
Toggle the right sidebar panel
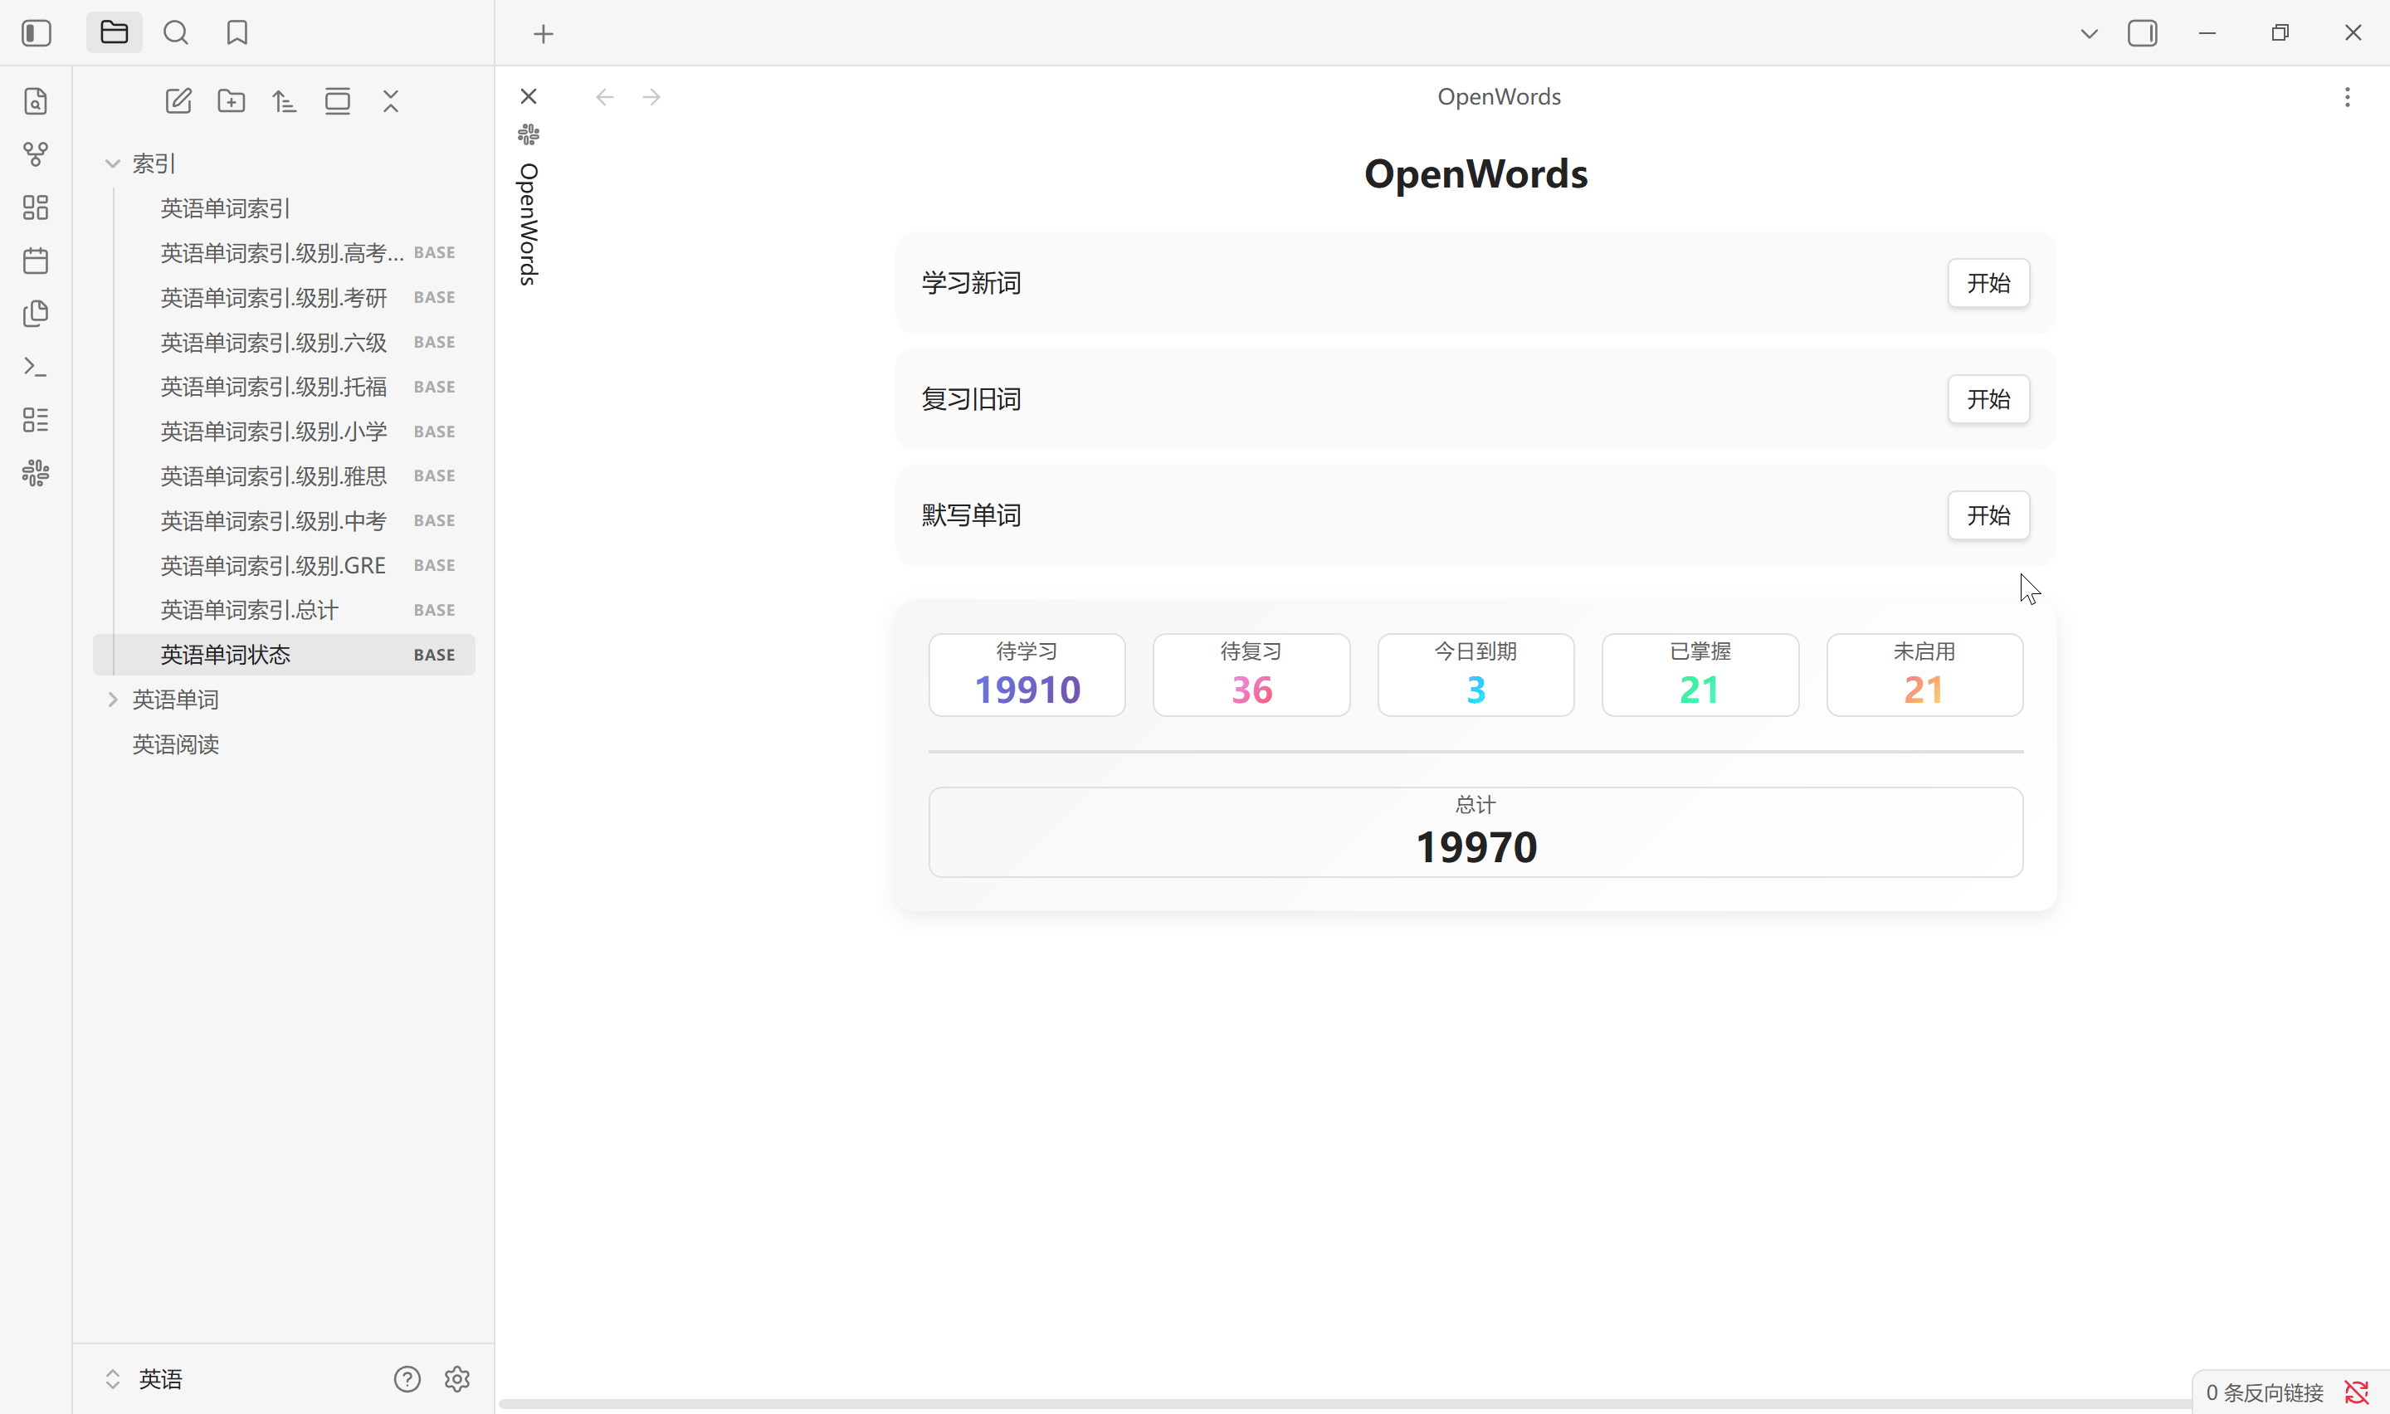coord(2143,33)
